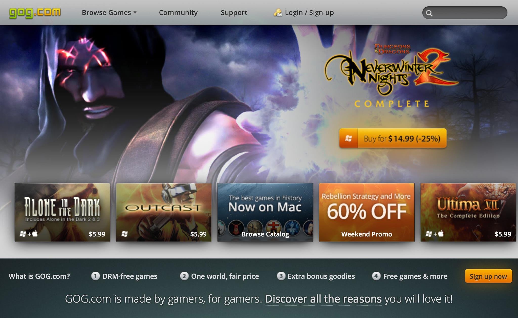Click the Community menu item
Screen dimensions: 518x318
pos(178,13)
